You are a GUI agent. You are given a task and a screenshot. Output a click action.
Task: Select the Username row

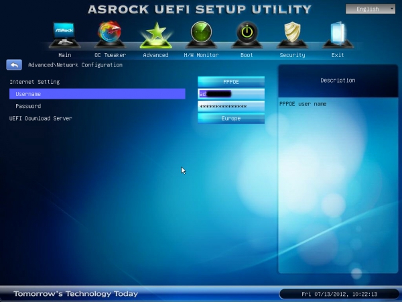97,94
